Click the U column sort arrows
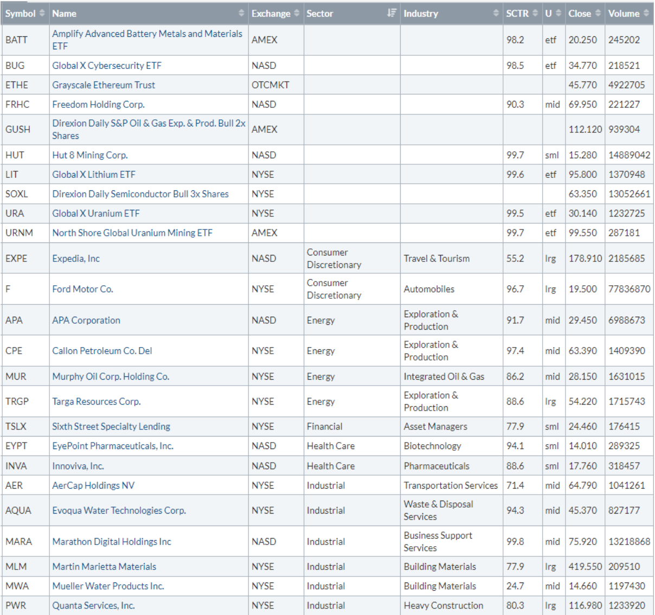Viewport: 655px width, 615px height. pos(558,14)
